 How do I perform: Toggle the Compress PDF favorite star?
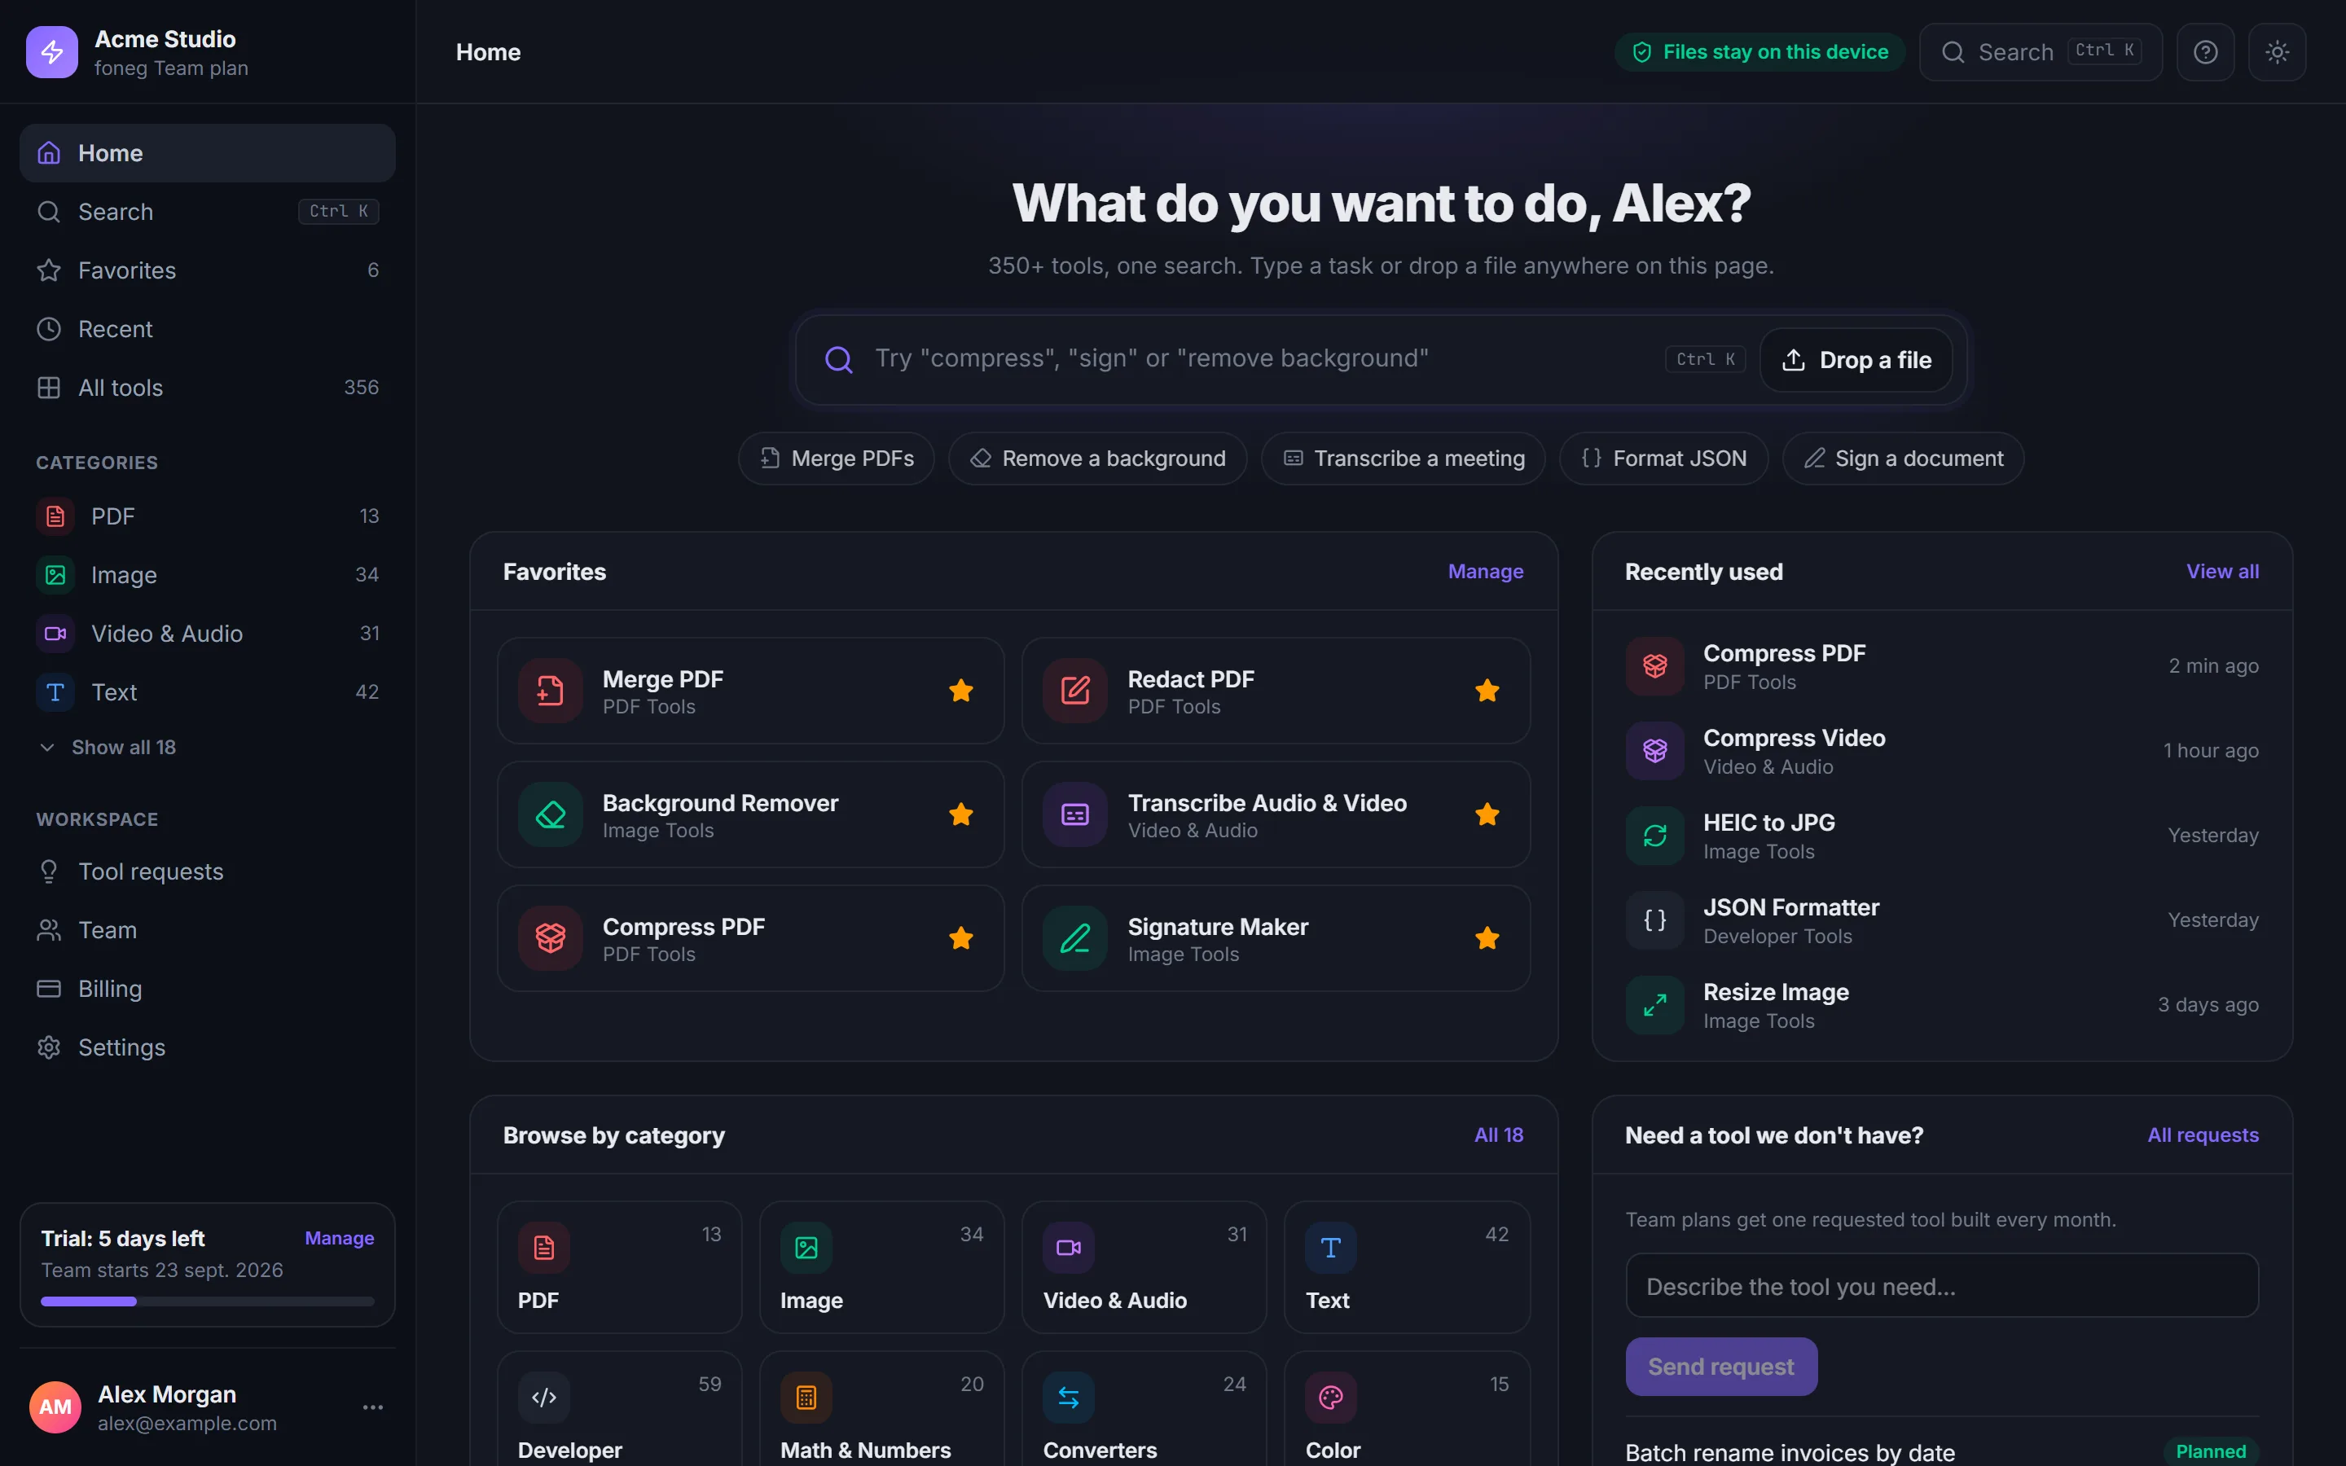click(960, 938)
